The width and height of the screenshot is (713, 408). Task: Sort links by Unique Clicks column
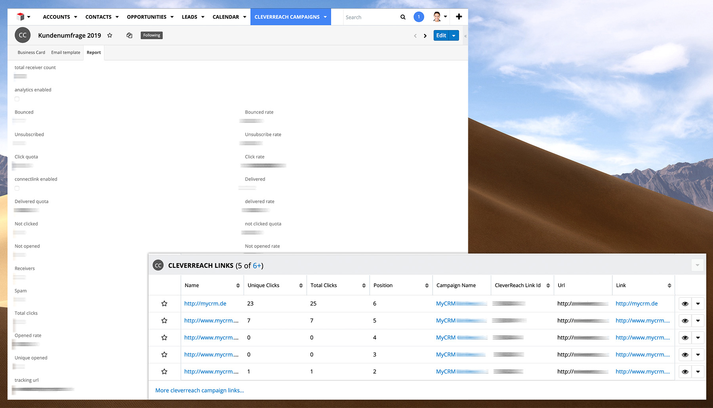(301, 286)
